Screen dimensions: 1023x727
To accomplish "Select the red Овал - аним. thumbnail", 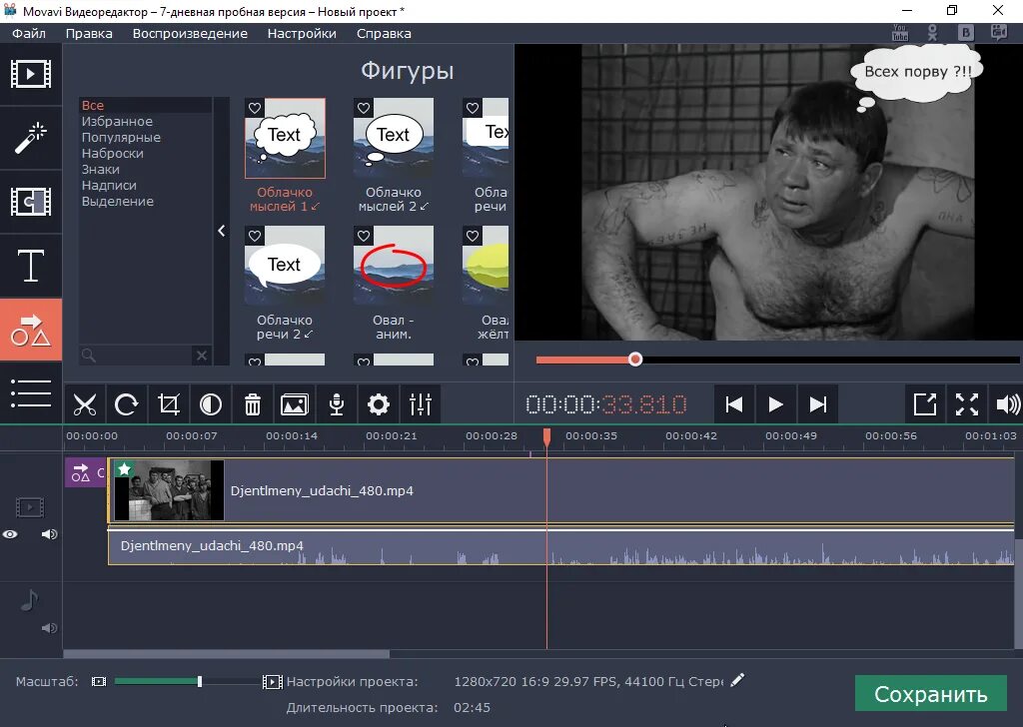I will click(394, 266).
